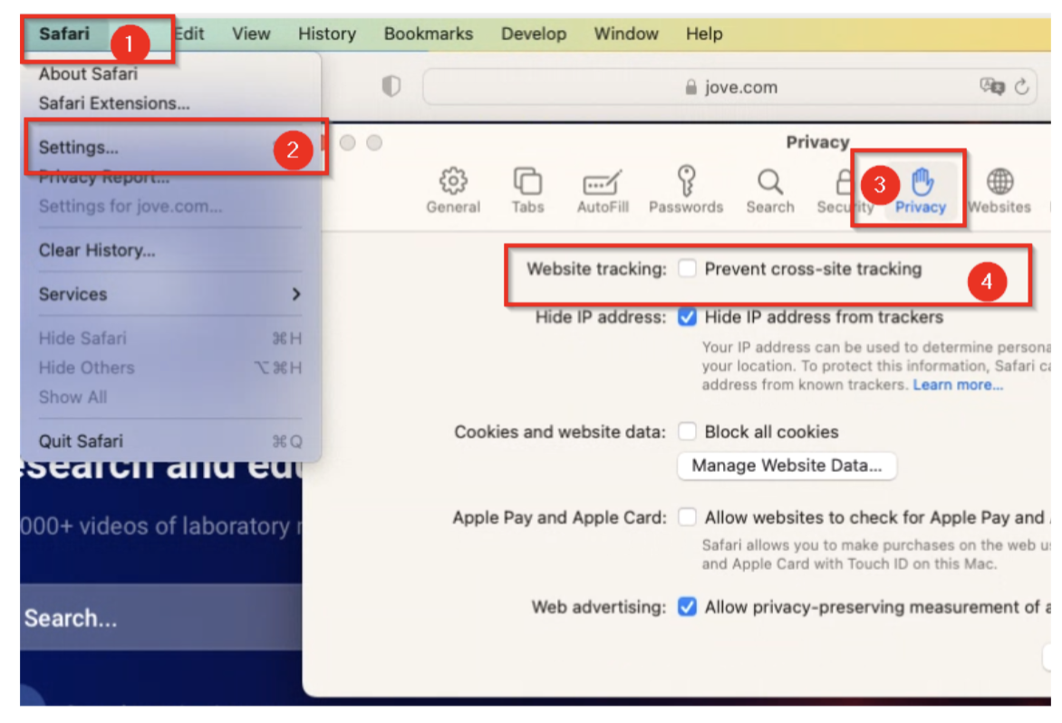Click the Search… field on the webpage
1062x723 pixels.
pos(161,617)
